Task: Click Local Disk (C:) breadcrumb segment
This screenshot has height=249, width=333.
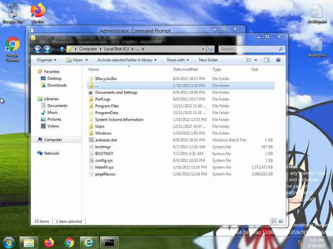Action: 116,49
